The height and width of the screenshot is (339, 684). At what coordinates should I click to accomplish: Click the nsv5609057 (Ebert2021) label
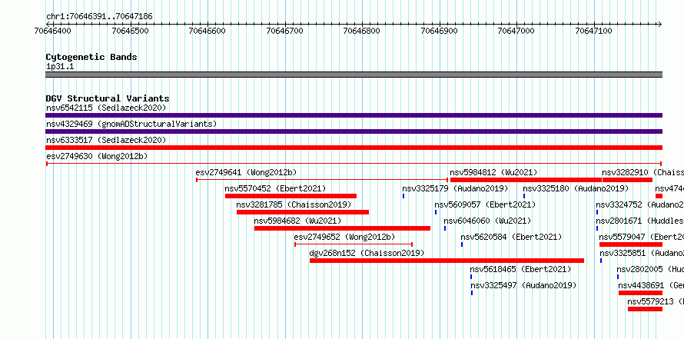485,204
